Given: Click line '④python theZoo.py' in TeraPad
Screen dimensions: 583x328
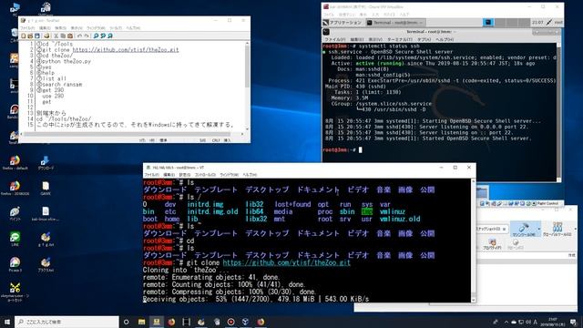Looking at the screenshot, I should [x=64, y=61].
